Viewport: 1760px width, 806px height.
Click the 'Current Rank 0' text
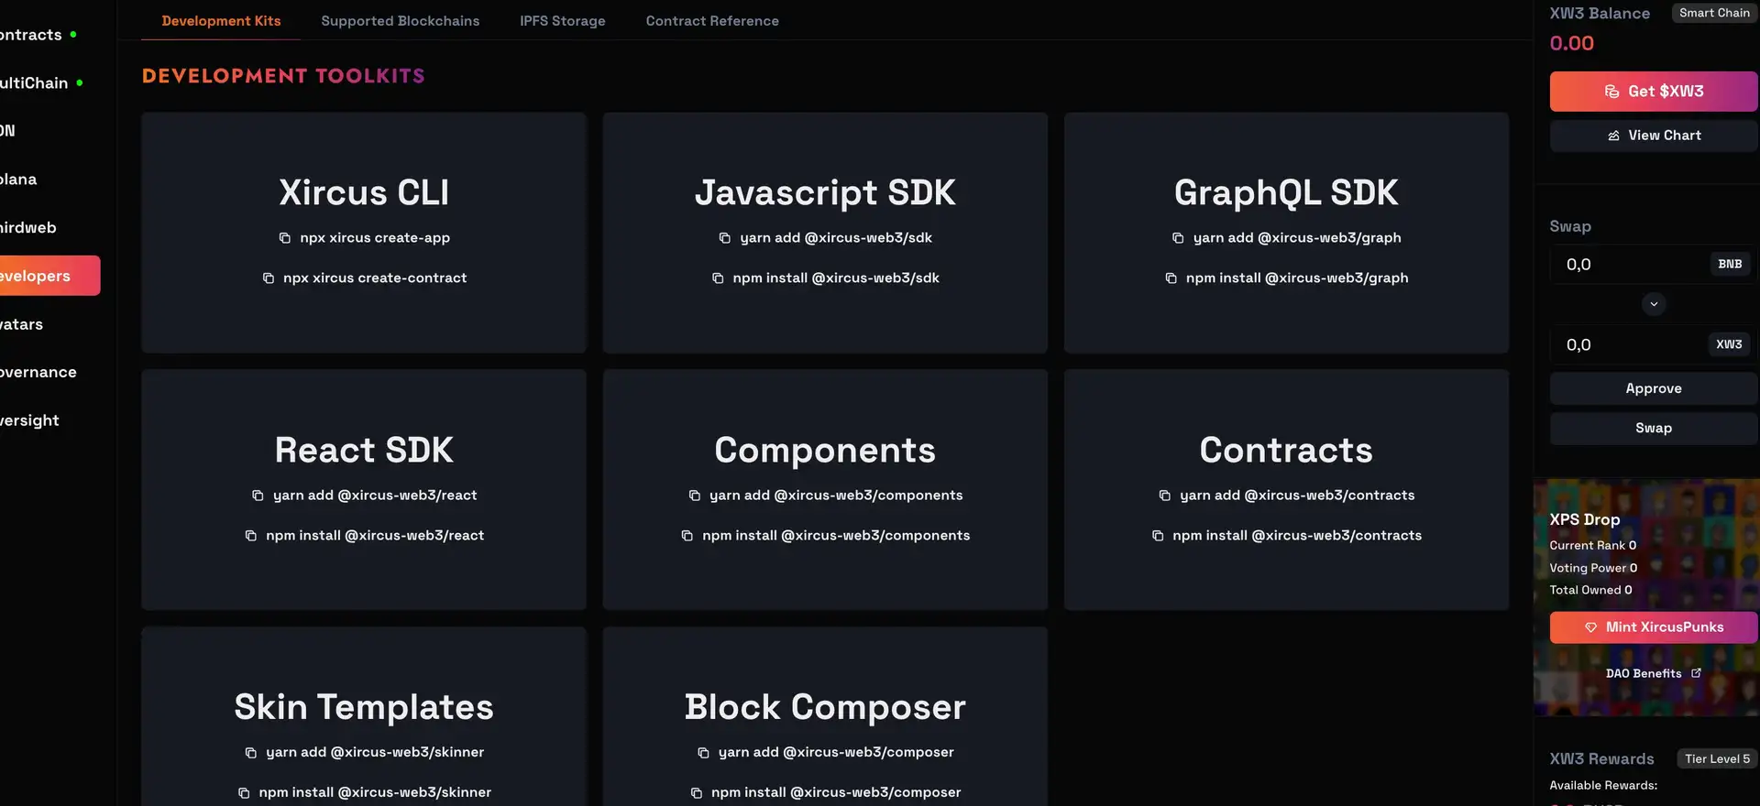tap(1593, 545)
